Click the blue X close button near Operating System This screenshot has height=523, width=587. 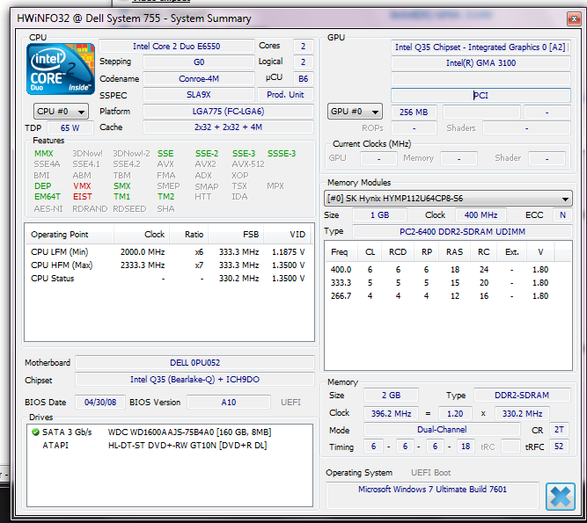[x=560, y=497]
